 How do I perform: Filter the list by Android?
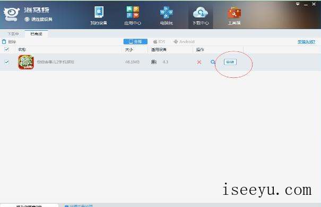click(184, 42)
